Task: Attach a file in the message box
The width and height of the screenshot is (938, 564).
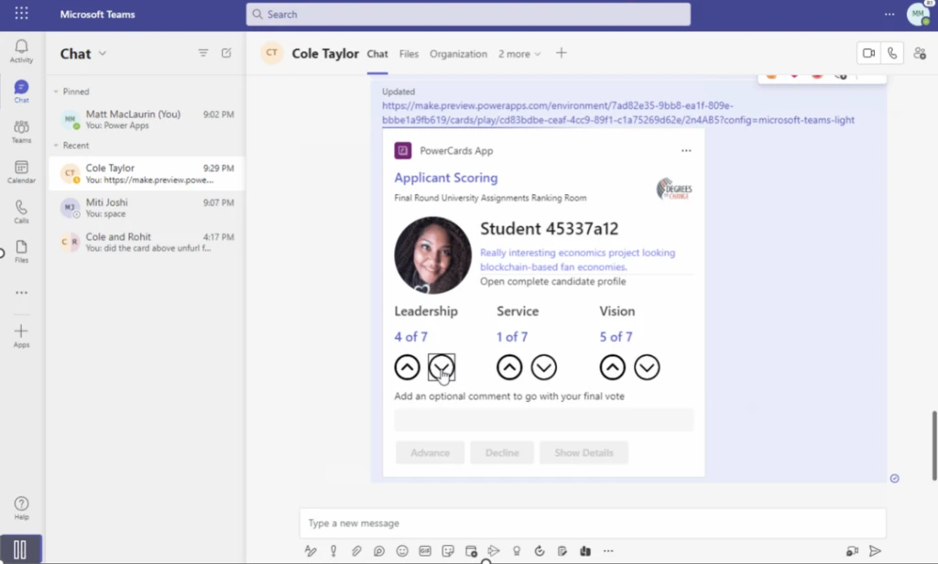Action: pos(356,550)
